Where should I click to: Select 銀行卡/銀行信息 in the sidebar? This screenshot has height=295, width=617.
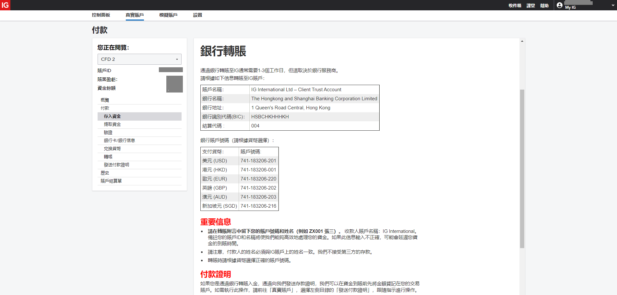point(139,141)
